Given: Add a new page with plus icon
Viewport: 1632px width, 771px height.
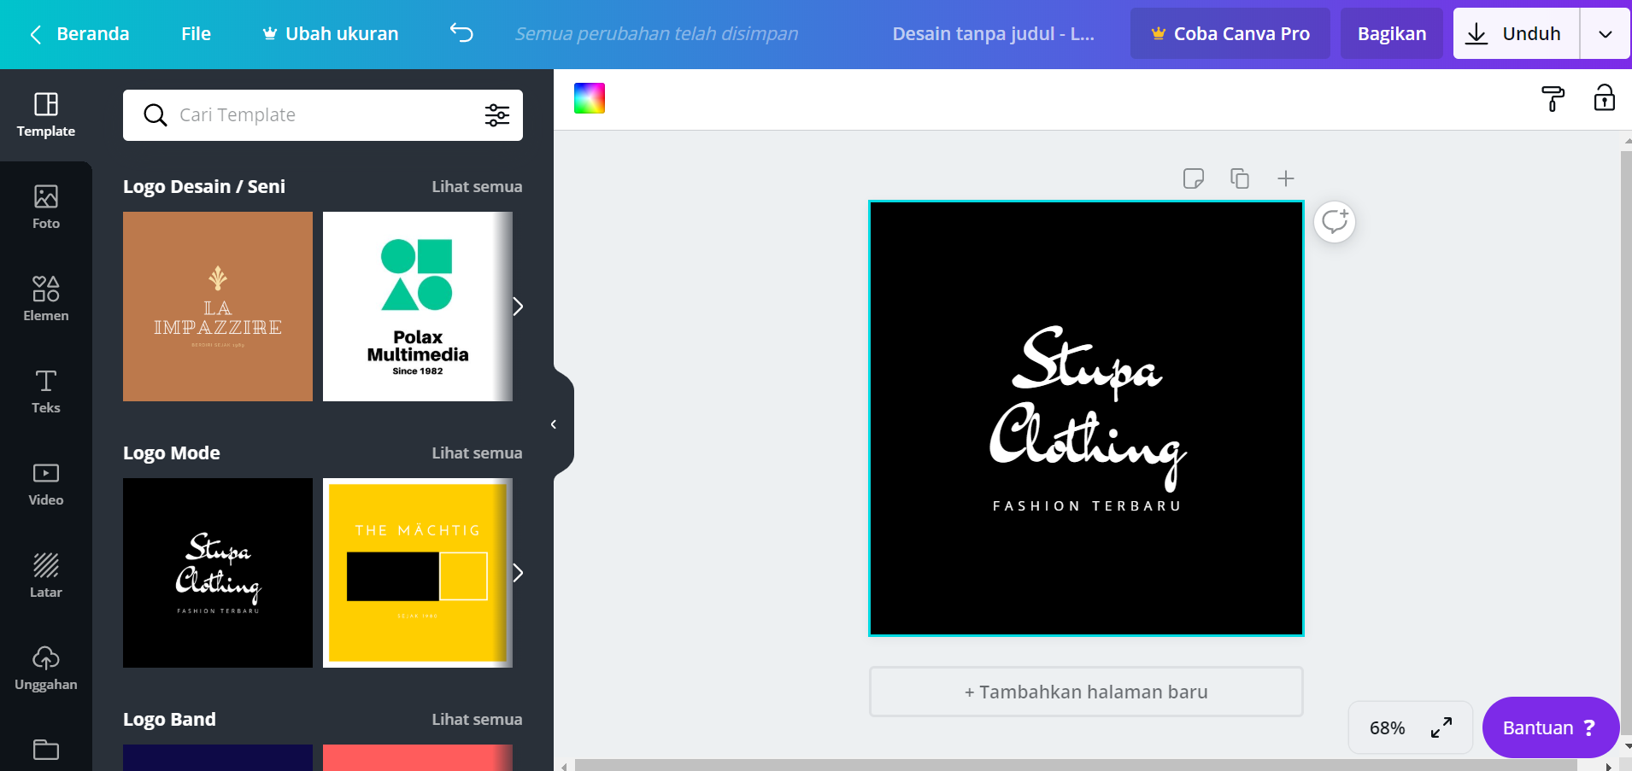Looking at the screenshot, I should tap(1286, 178).
